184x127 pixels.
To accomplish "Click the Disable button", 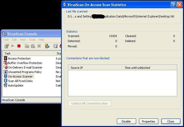I will [x=126, y=121].
